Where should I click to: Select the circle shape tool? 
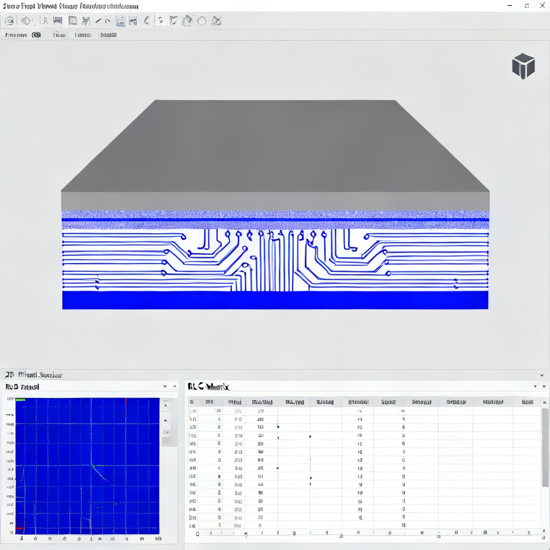(202, 21)
